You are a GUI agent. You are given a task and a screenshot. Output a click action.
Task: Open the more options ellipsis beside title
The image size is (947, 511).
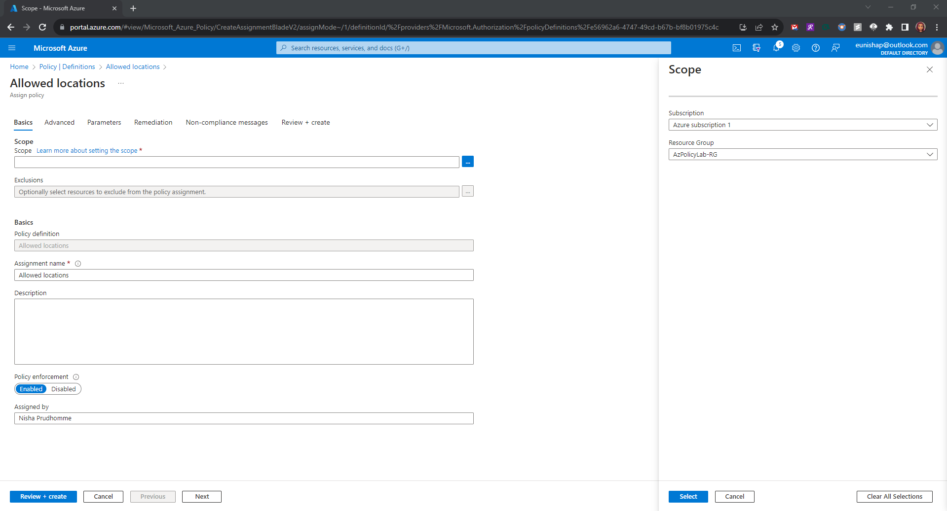[121, 83]
